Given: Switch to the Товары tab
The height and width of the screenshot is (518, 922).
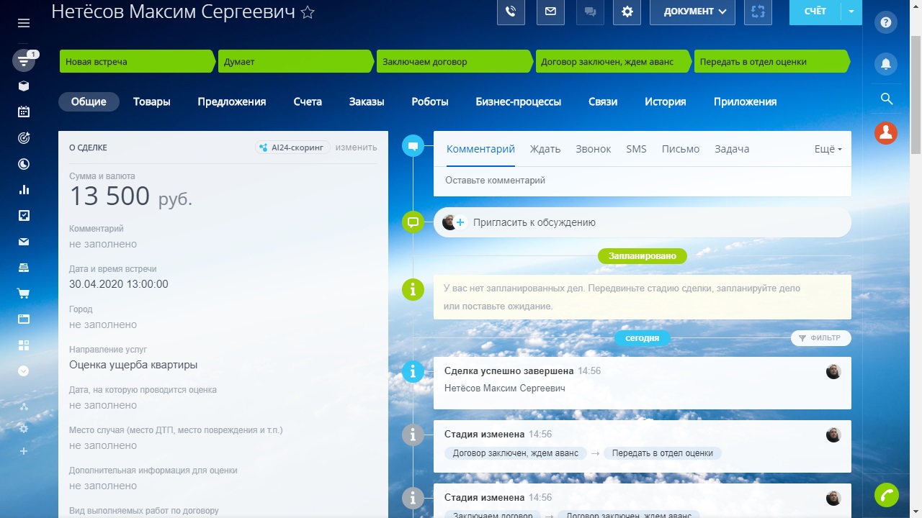Looking at the screenshot, I should point(152,102).
